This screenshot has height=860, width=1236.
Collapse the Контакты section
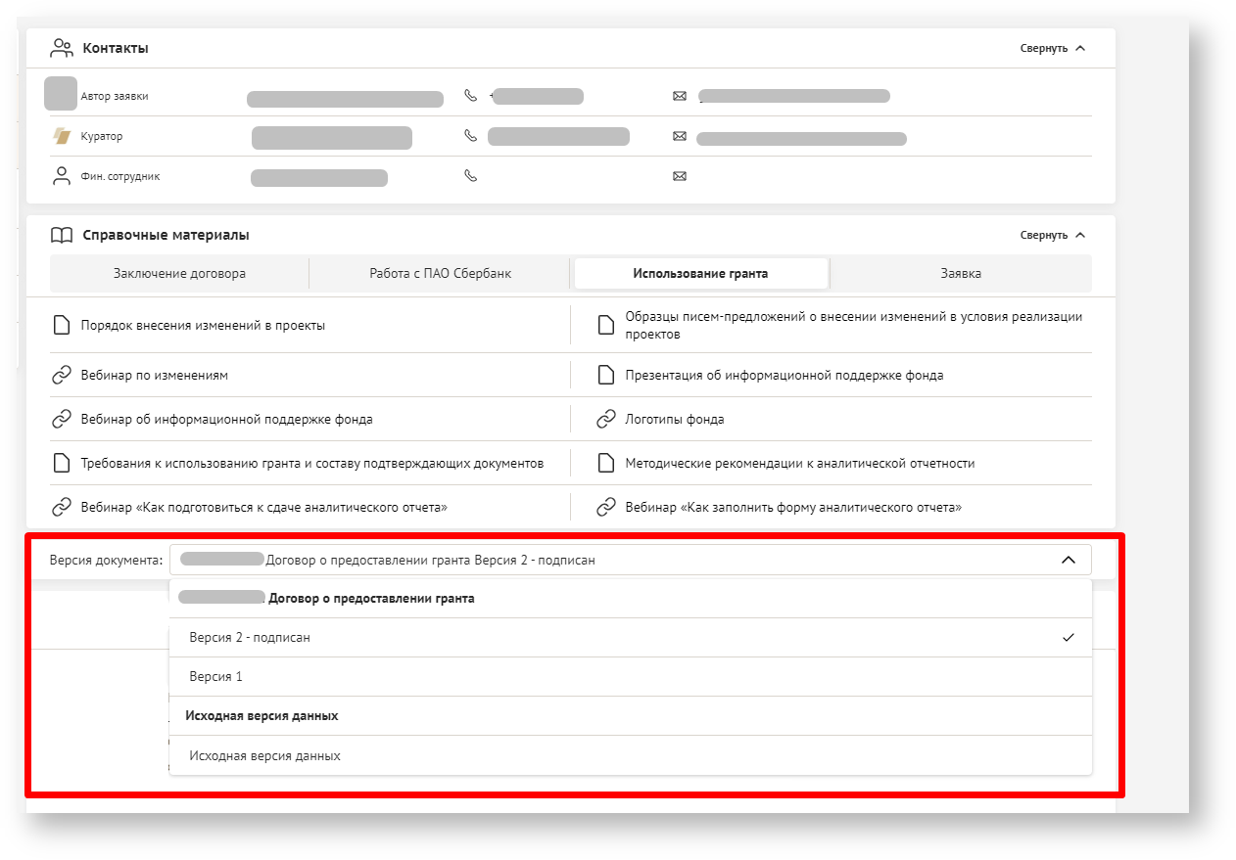(1053, 48)
